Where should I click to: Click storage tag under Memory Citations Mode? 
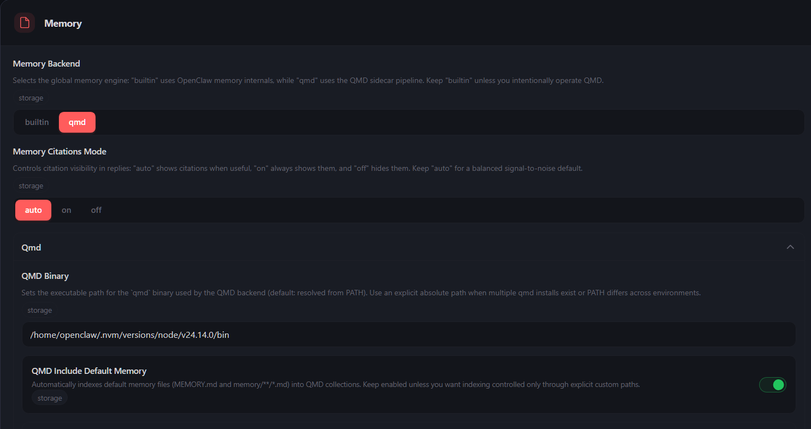31,186
